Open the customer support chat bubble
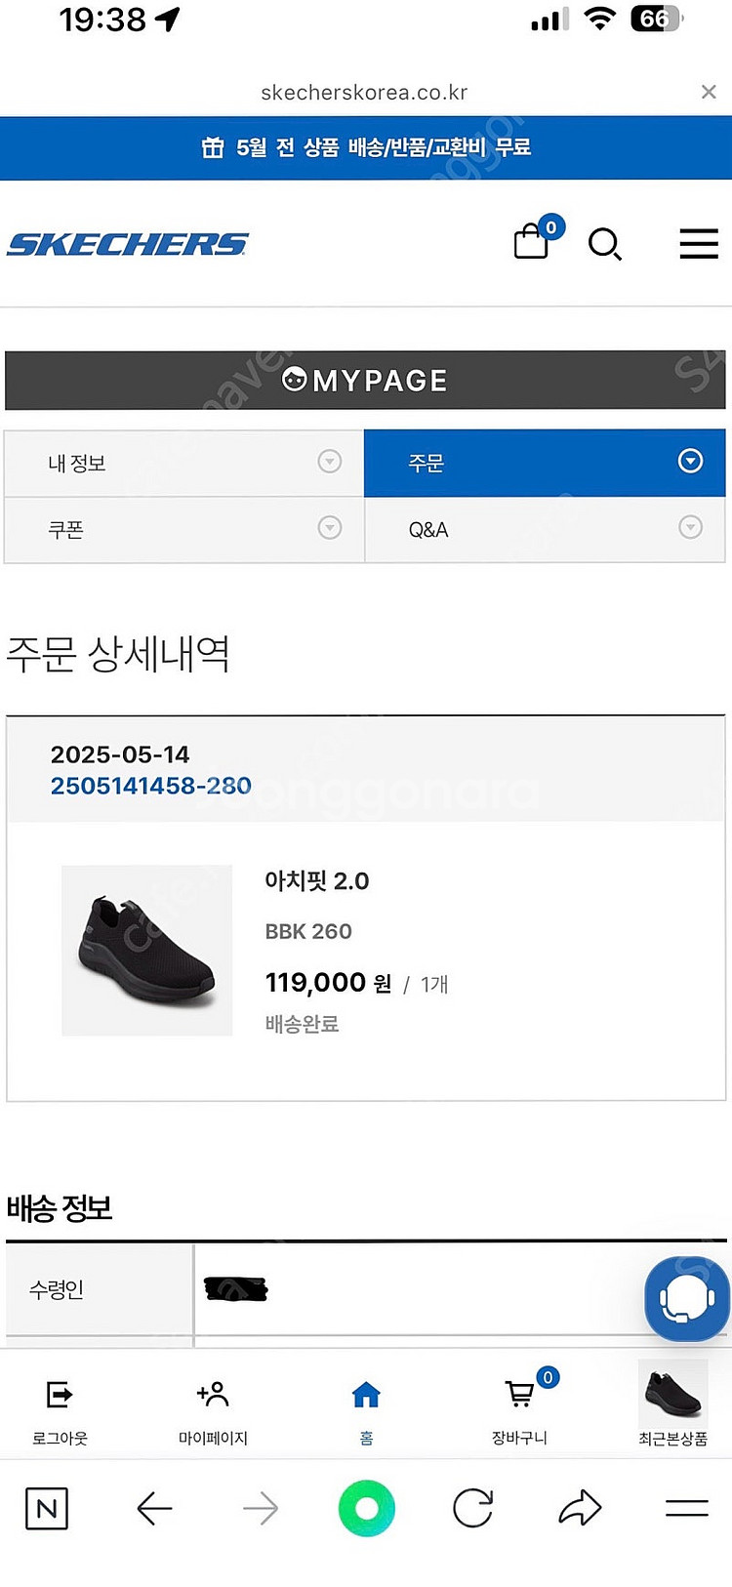The image size is (732, 1587). pyautogui.click(x=687, y=1297)
